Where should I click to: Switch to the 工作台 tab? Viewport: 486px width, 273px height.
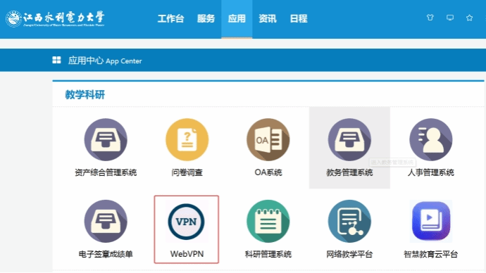(x=170, y=18)
